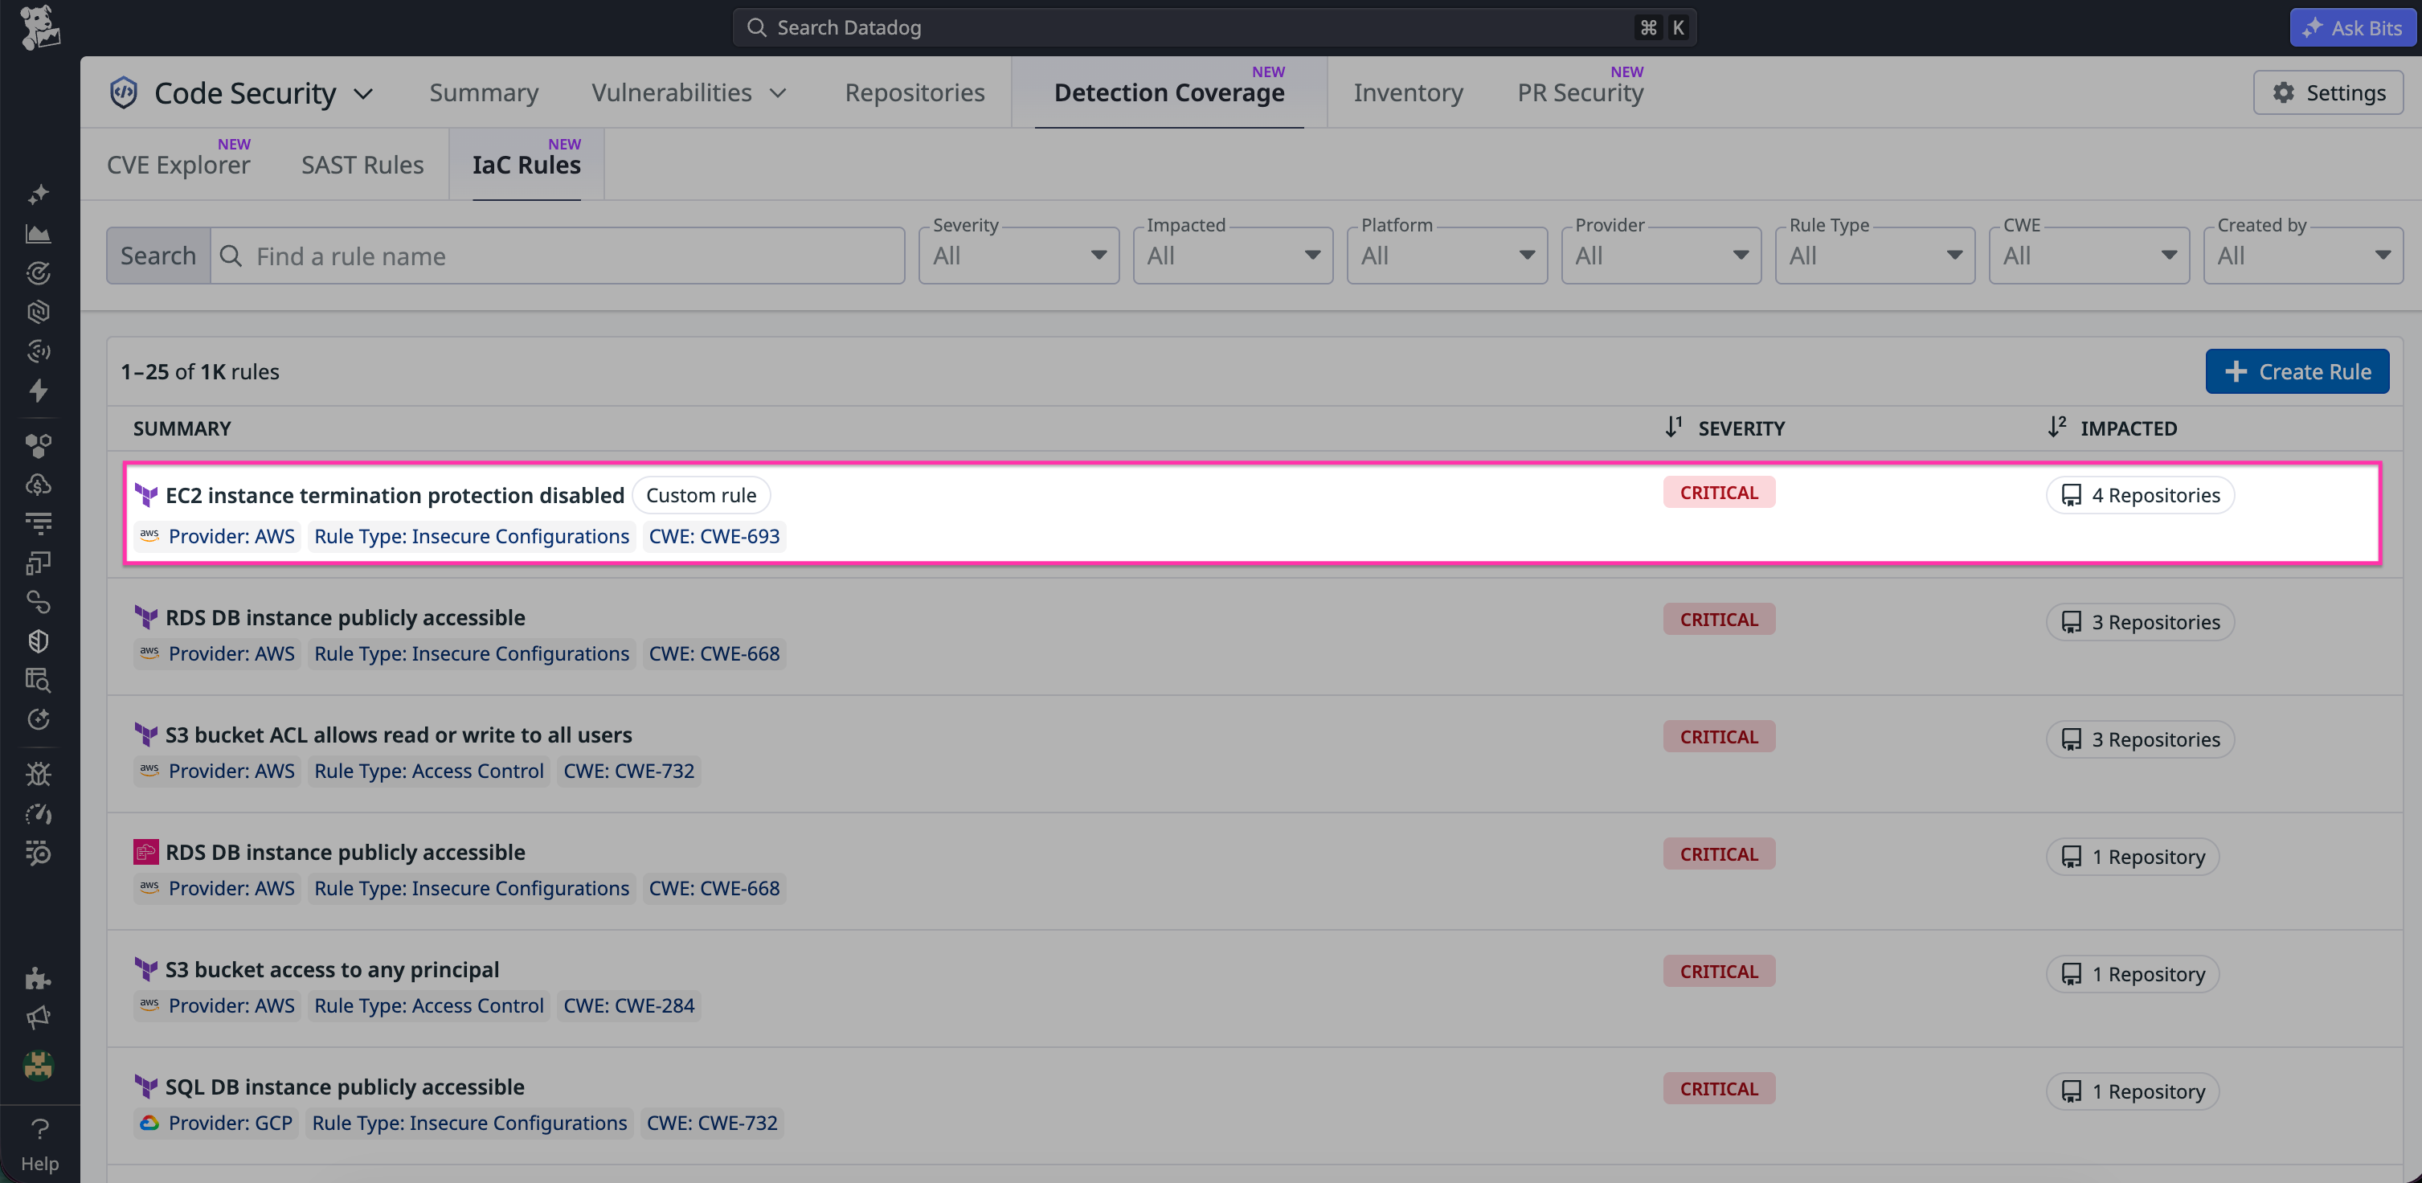Open the Security shield sidebar icon
Viewport: 2422px width, 1183px height.
(x=39, y=641)
